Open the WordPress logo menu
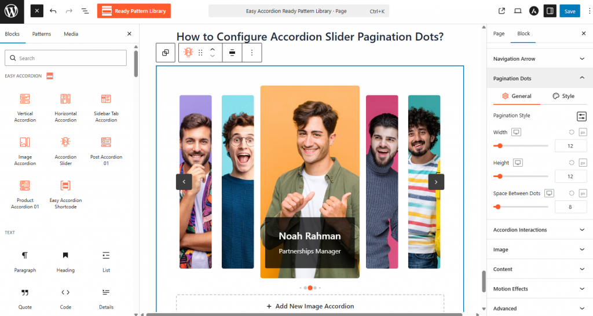593x316 pixels. click(x=12, y=12)
